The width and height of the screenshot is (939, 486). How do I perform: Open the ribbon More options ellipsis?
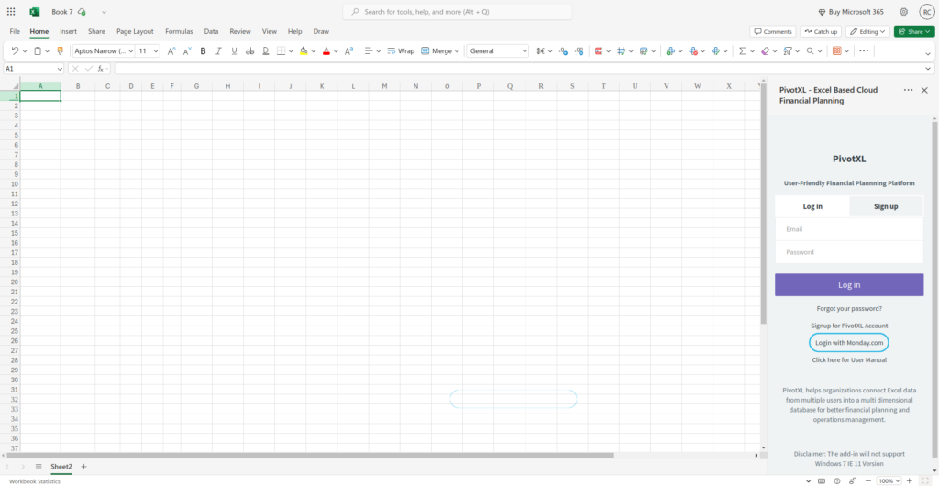coord(864,50)
